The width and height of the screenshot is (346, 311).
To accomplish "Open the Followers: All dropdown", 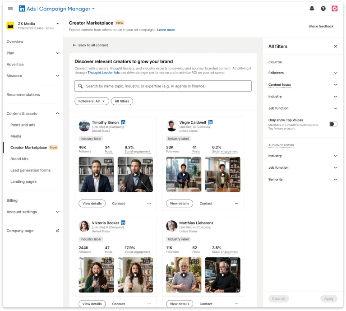I will click(92, 101).
